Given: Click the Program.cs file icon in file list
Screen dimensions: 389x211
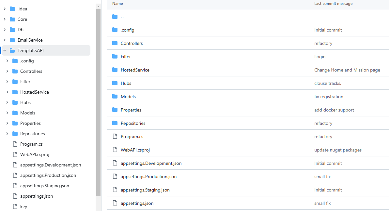Looking at the screenshot, I should 115,137.
